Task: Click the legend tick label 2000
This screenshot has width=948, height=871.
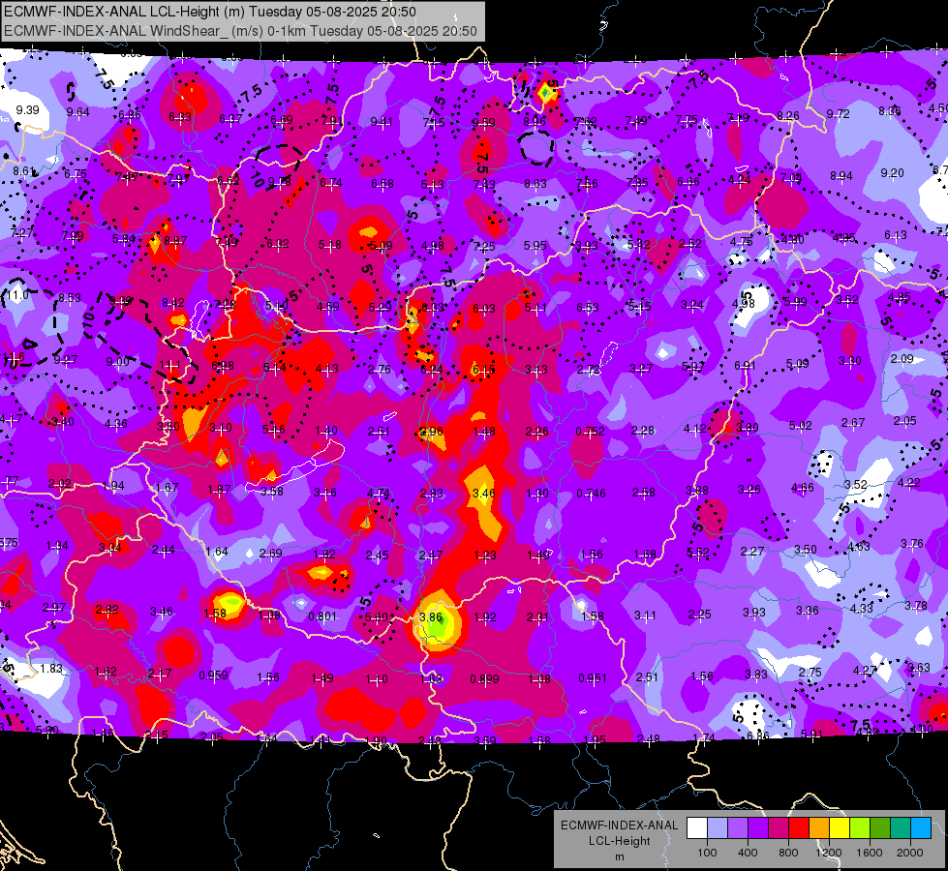Action: [910, 853]
